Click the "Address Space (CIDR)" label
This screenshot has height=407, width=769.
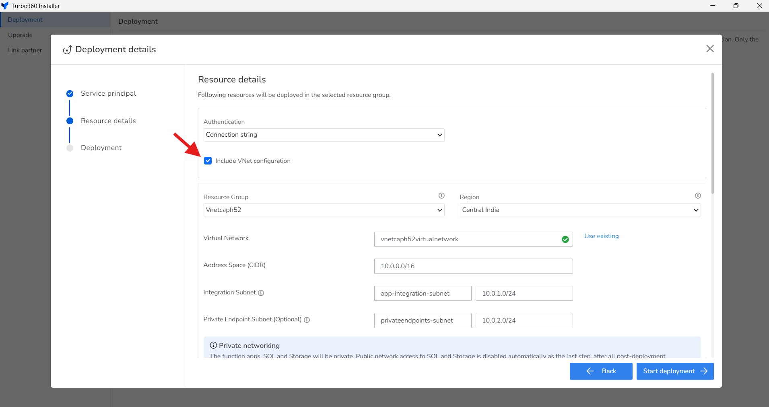pos(234,265)
